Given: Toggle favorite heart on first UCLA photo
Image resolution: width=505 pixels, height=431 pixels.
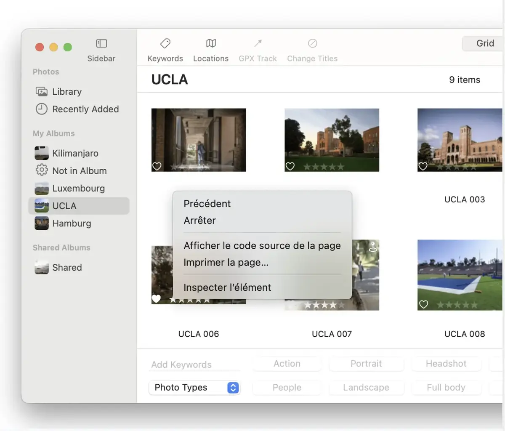Looking at the screenshot, I should pyautogui.click(x=157, y=166).
